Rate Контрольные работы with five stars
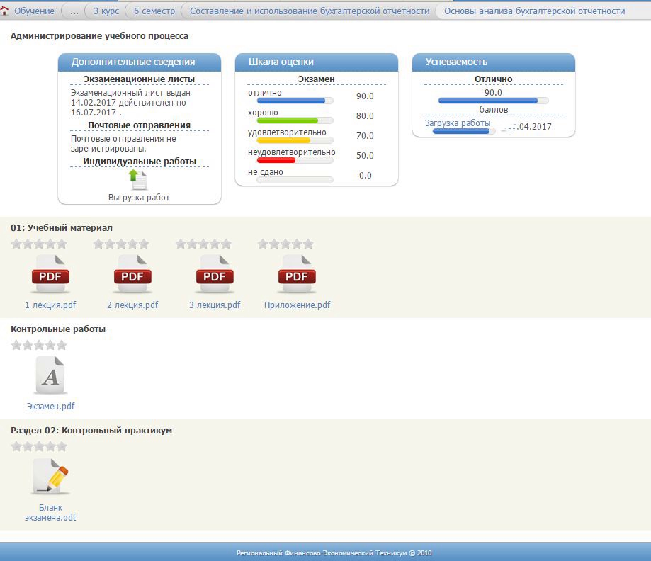This screenshot has height=561, width=651. click(x=62, y=345)
